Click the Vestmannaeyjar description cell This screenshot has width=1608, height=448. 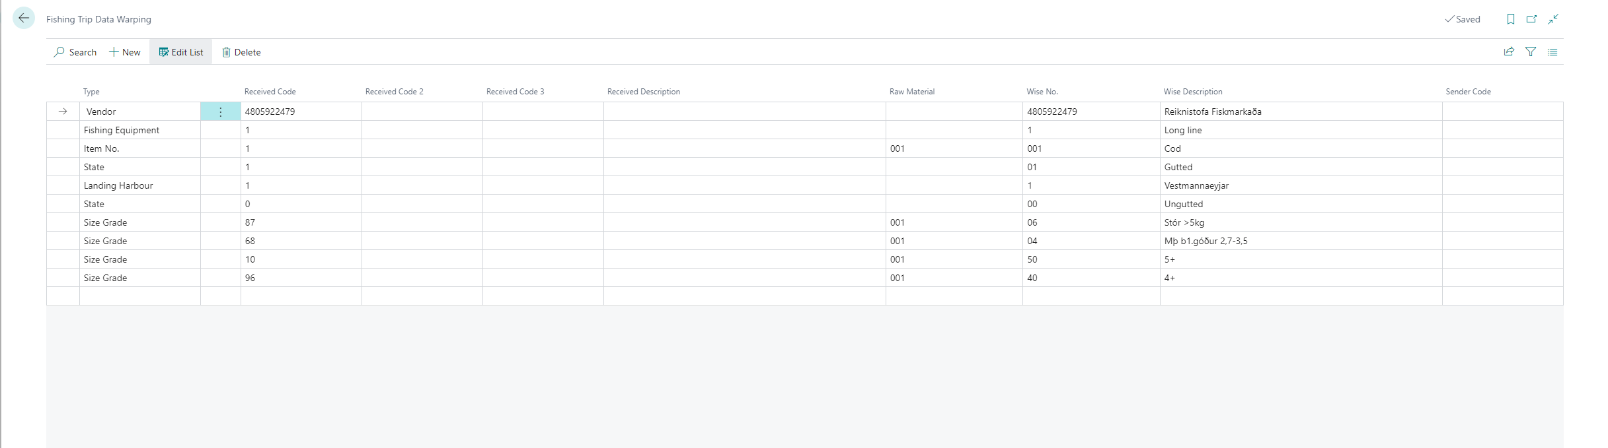(x=1196, y=185)
